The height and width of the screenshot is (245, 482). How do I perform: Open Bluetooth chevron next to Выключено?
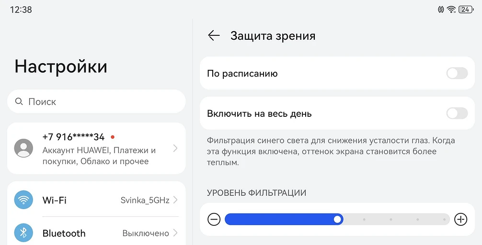tap(176, 233)
